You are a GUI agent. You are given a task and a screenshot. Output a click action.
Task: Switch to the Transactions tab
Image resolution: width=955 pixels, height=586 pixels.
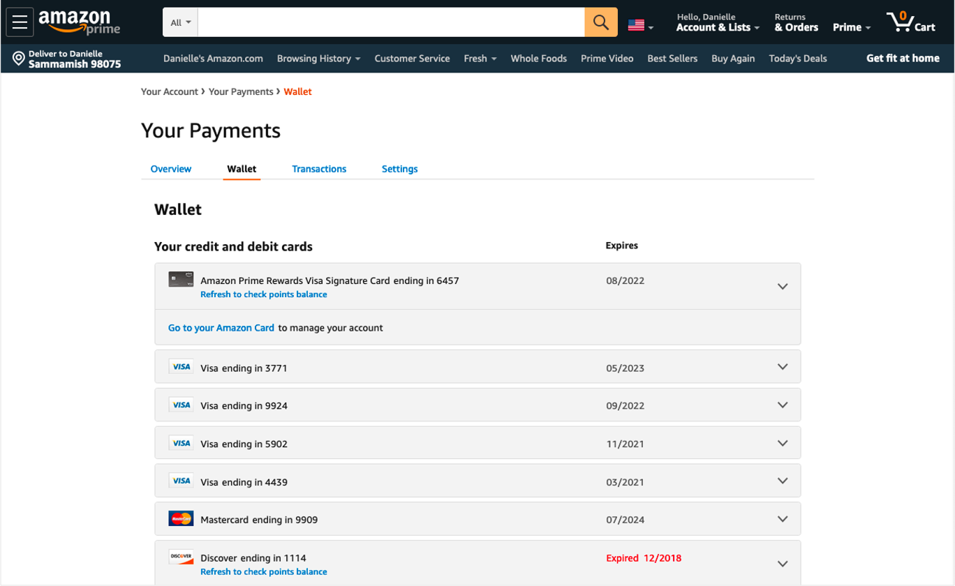(x=319, y=169)
